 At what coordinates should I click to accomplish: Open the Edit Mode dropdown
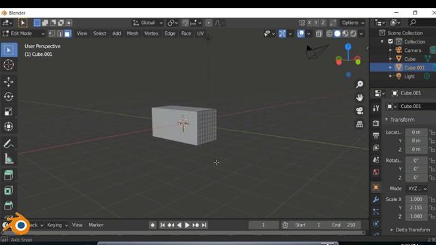(23, 33)
